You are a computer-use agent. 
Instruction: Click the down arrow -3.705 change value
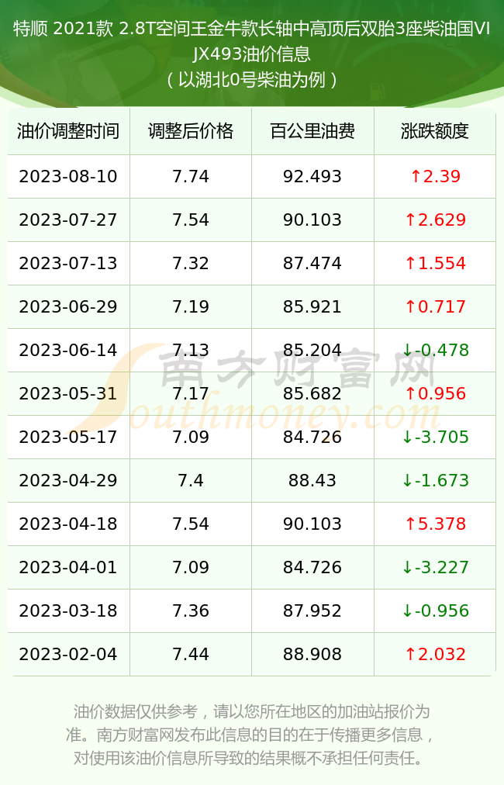435,437
